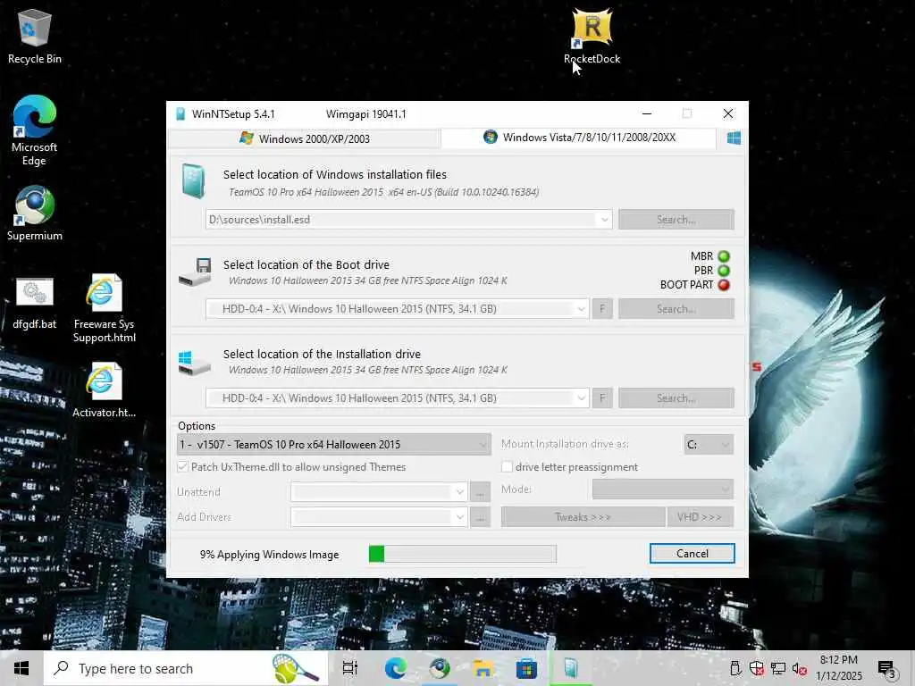915x686 pixels.
Task: Open the Tweaks >>> options
Action: coord(583,517)
